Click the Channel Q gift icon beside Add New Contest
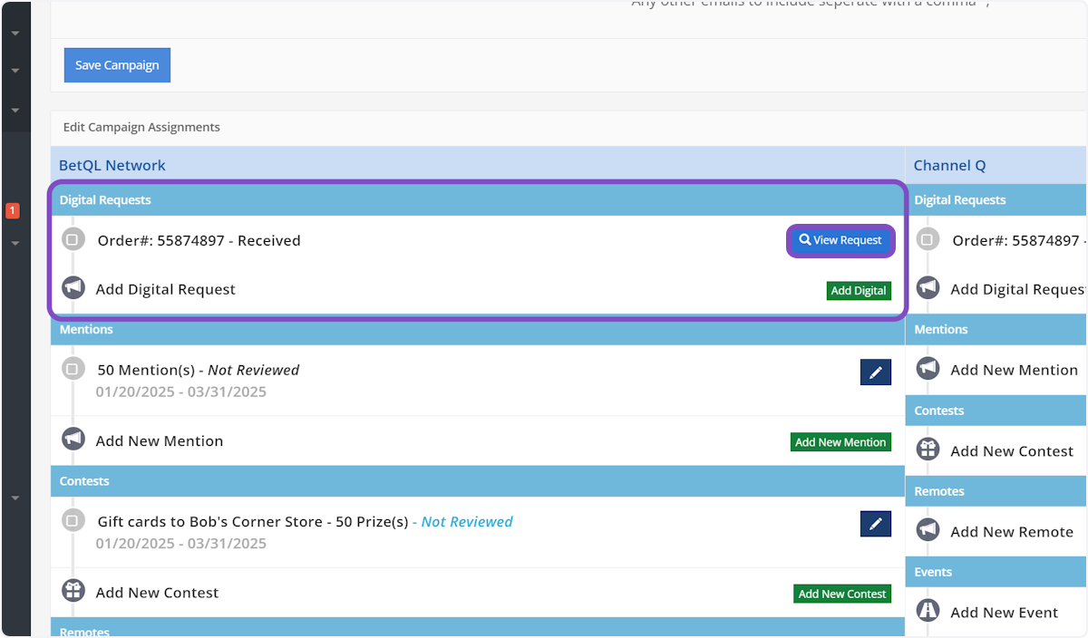This screenshot has height=638, width=1088. coord(928,449)
